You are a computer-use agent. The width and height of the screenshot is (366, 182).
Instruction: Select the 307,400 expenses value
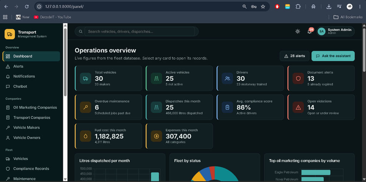coord(178,136)
